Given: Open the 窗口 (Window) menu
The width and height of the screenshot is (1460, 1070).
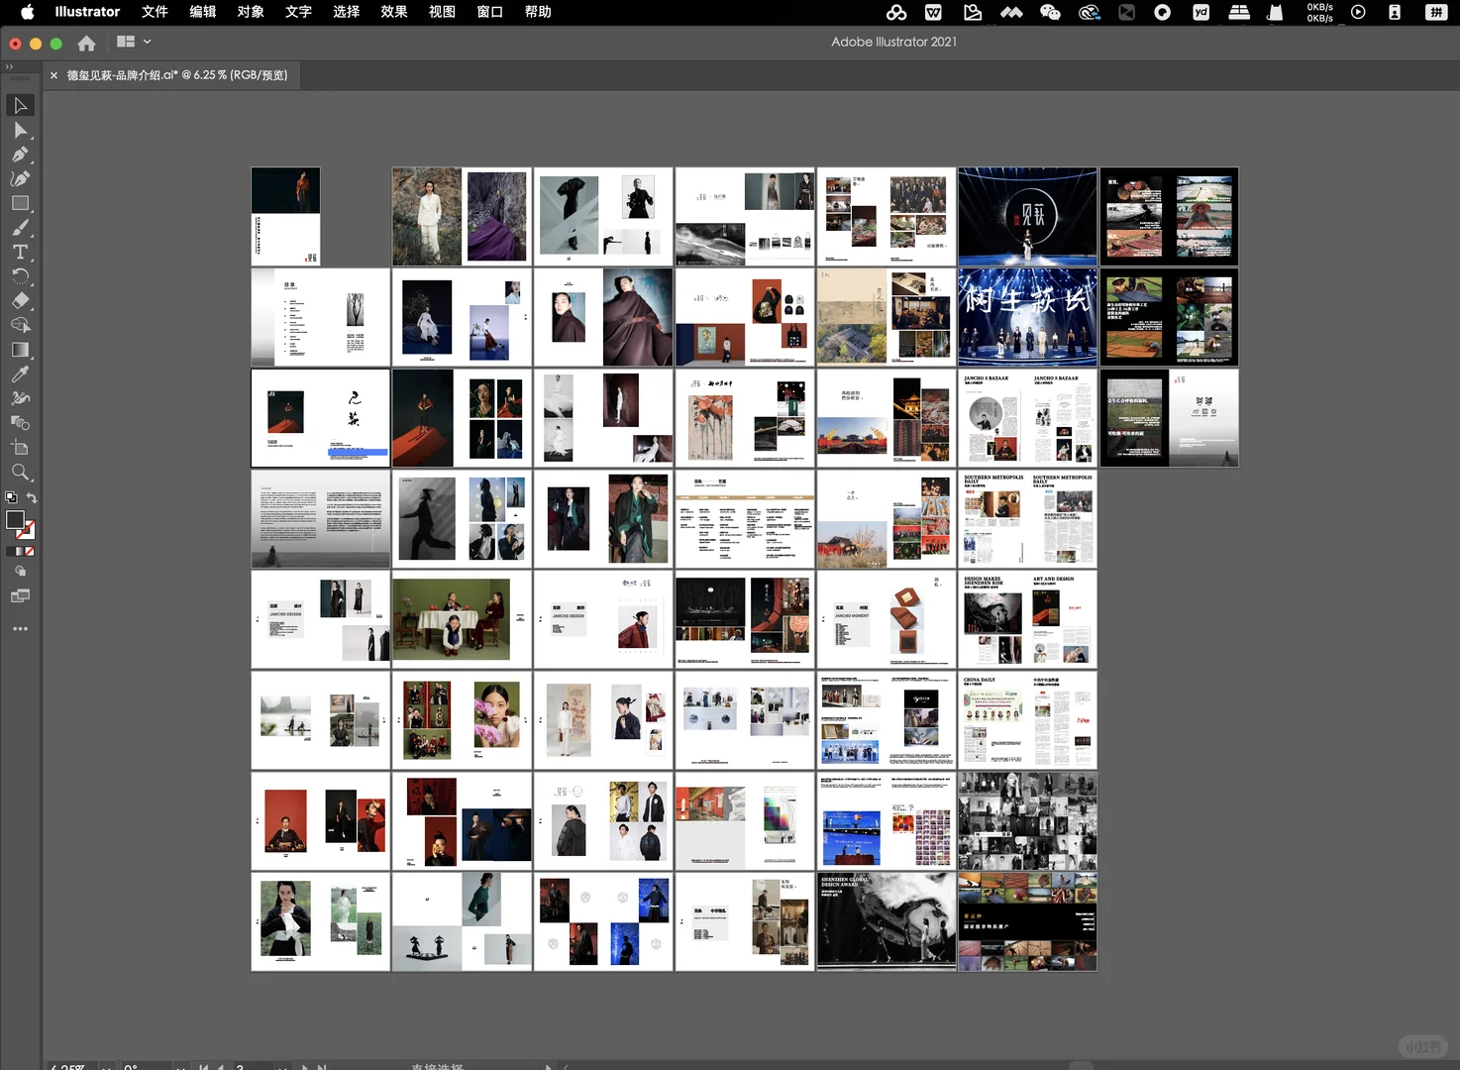Looking at the screenshot, I should (x=490, y=12).
